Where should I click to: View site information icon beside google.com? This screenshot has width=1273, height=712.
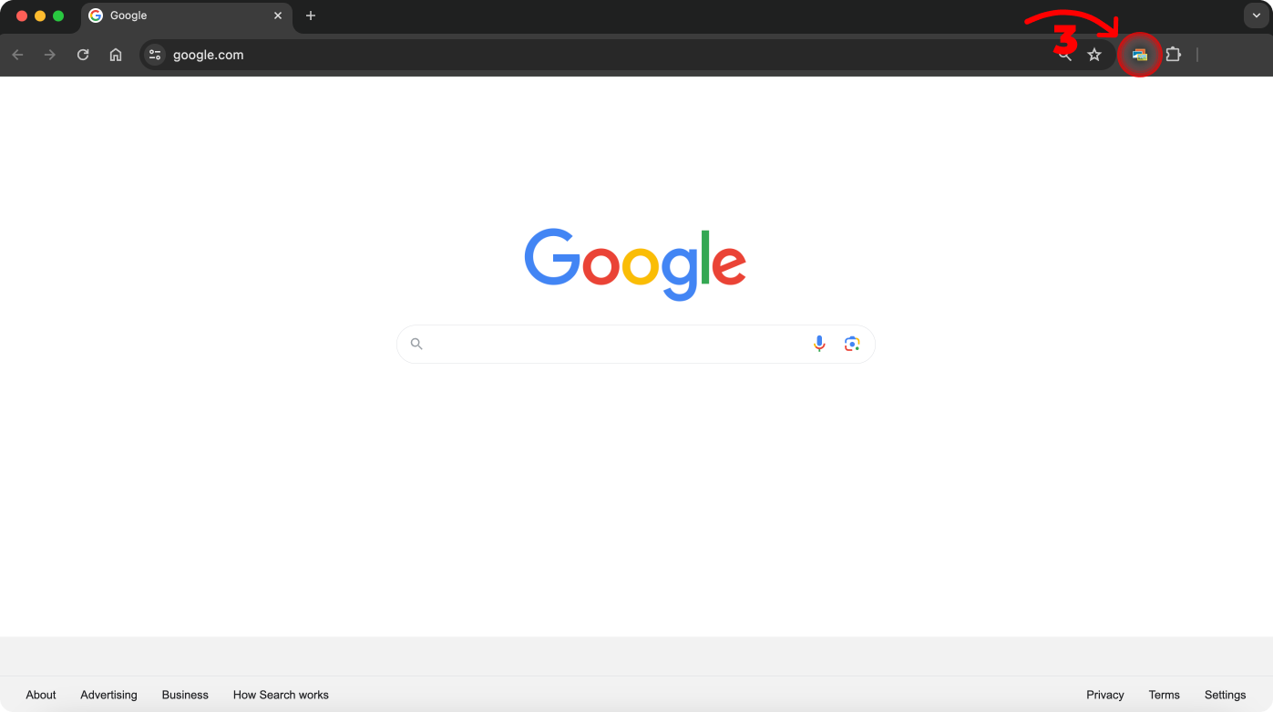(155, 55)
